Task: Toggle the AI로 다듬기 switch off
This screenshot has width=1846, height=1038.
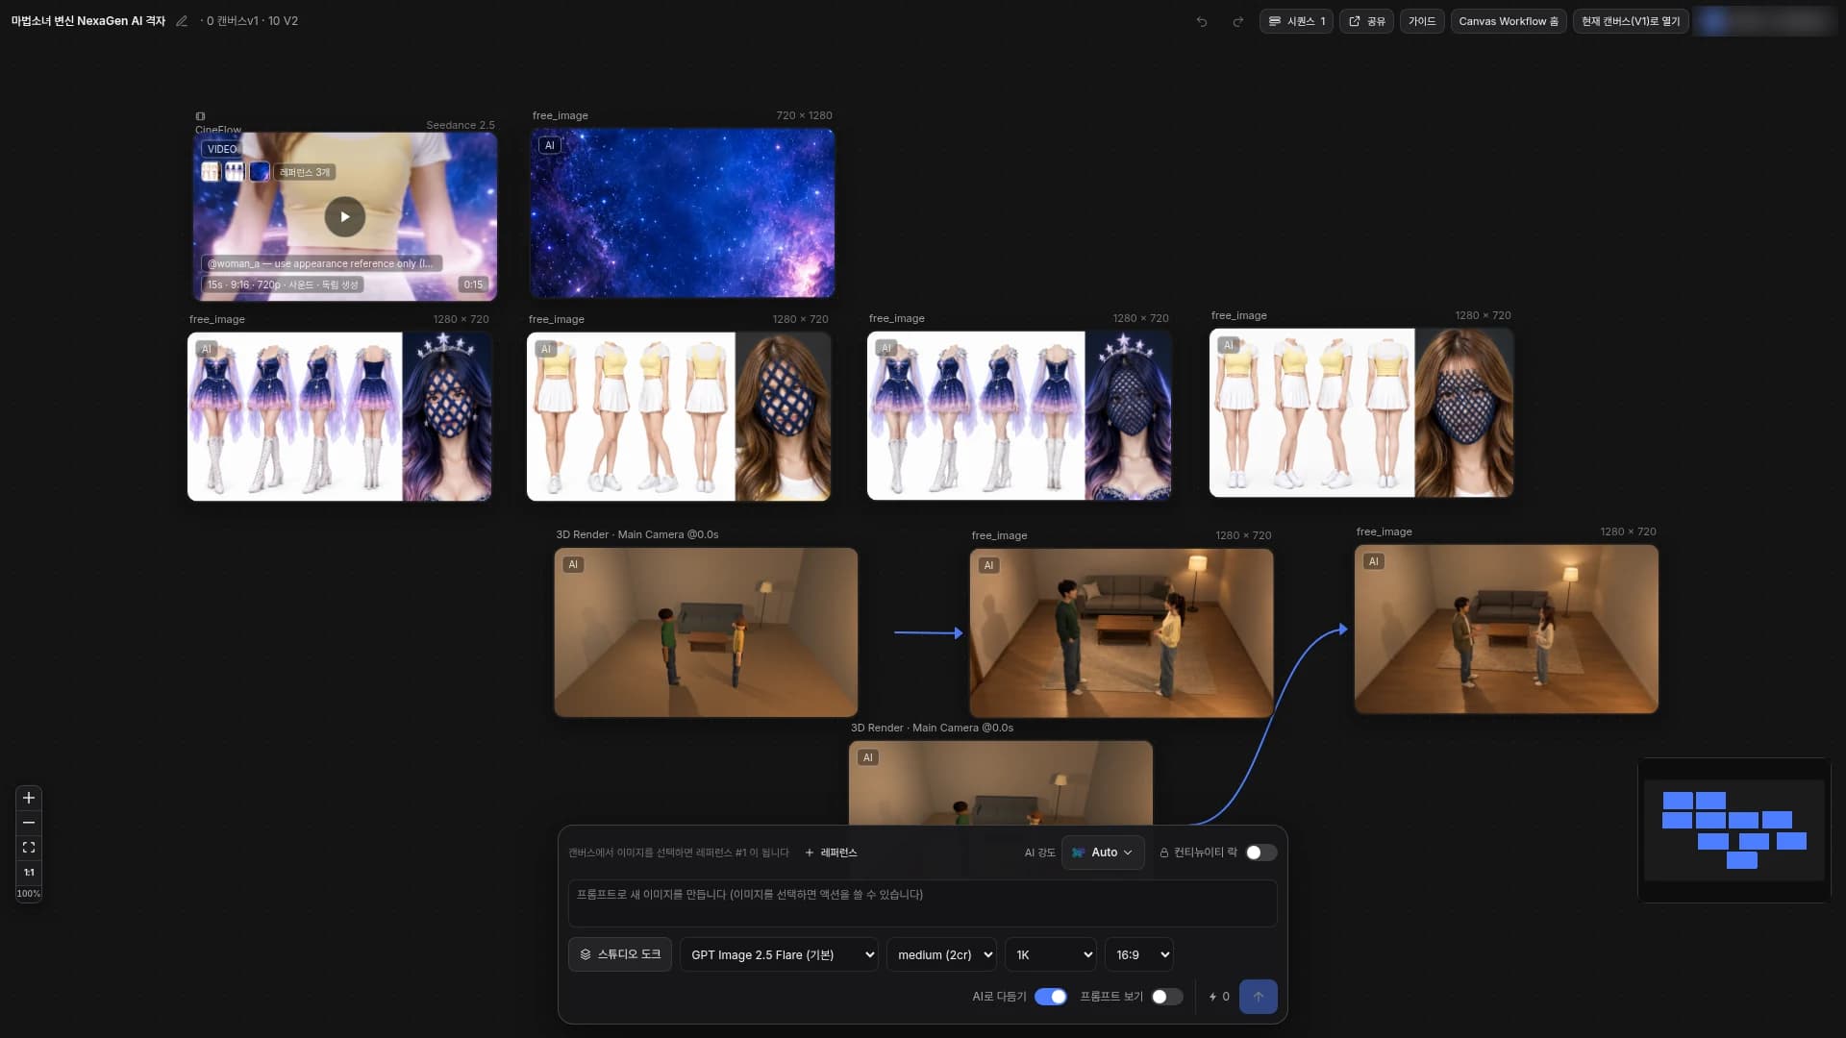Action: pyautogui.click(x=1050, y=997)
